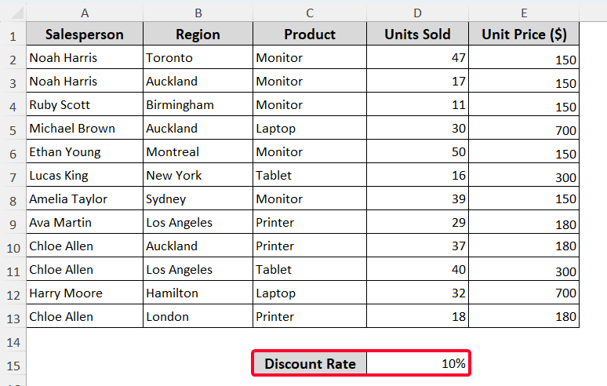The height and width of the screenshot is (386, 607).
Task: Click the row 14 header
Action: (x=13, y=340)
